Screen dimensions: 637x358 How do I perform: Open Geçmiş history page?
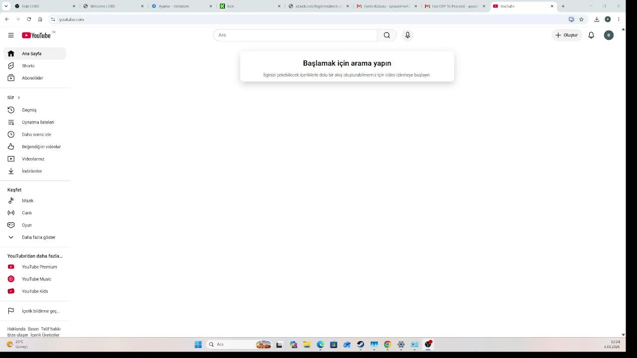point(35,110)
